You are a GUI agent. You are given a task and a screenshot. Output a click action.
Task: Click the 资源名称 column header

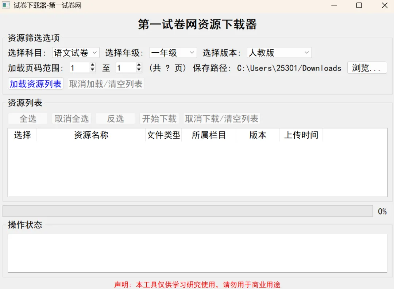pos(91,135)
